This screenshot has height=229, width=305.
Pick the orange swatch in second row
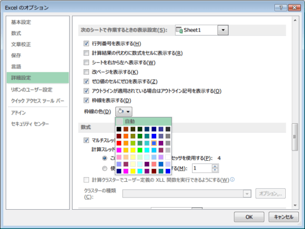[126, 136]
